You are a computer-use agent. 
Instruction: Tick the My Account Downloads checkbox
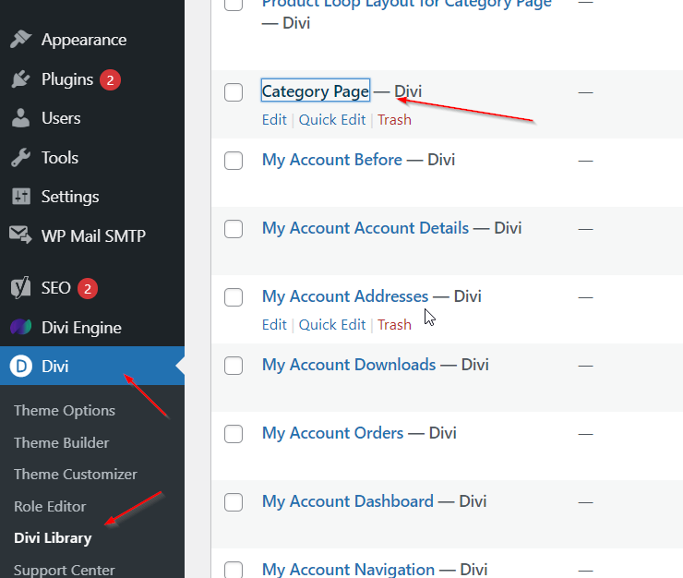(234, 365)
